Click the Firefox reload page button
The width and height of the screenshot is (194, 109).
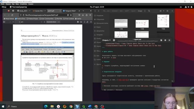pyautogui.click(x=12, y=15)
